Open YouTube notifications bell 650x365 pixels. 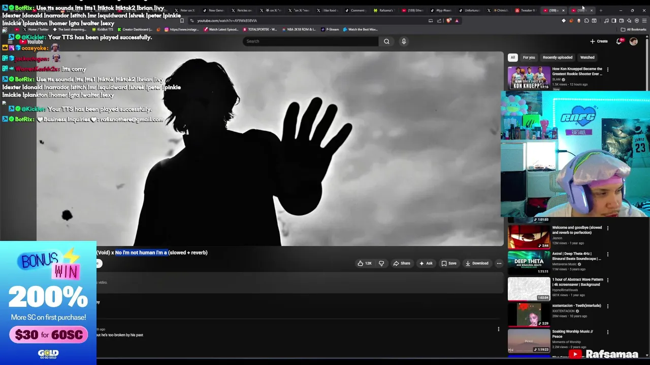coord(619,42)
